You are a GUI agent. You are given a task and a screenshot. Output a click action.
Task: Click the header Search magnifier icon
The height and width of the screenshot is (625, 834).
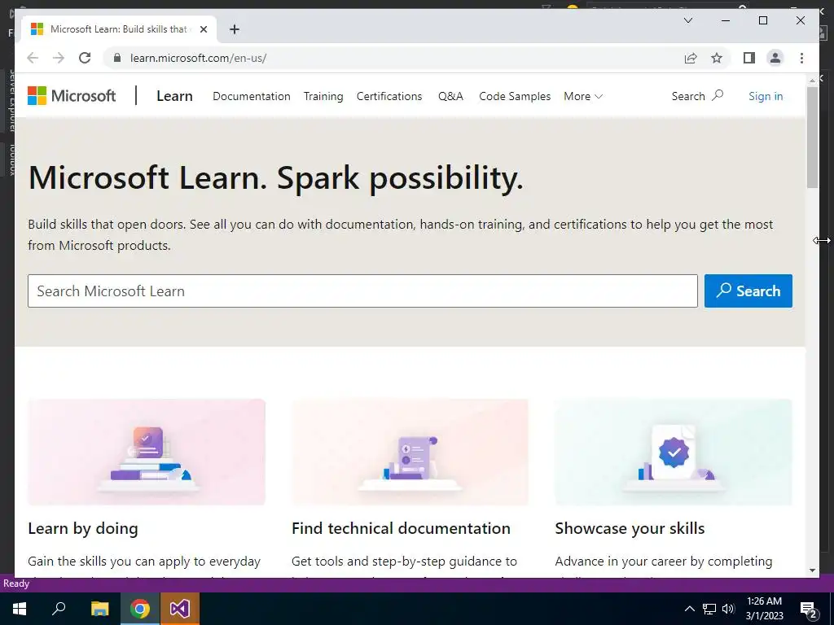coord(718,96)
